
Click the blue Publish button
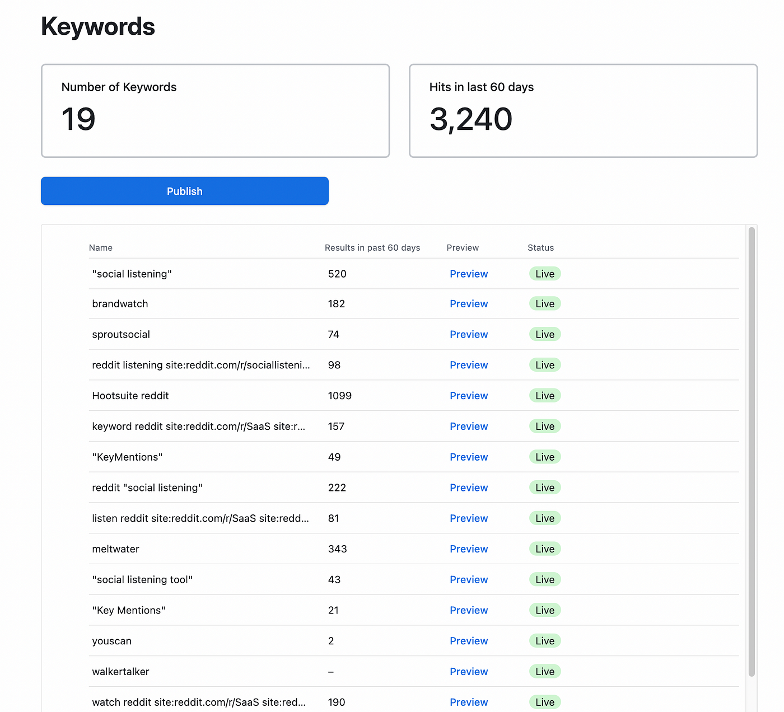click(185, 191)
